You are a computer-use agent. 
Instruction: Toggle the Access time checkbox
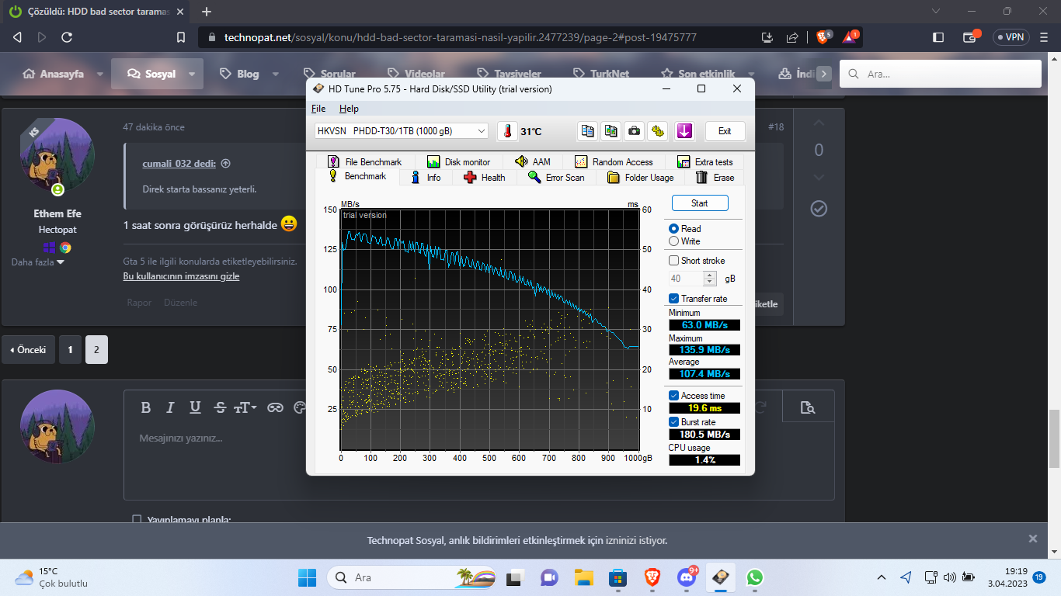pyautogui.click(x=674, y=396)
